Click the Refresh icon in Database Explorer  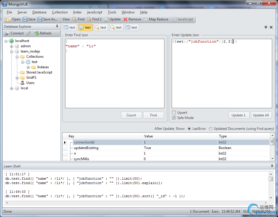pyautogui.click(x=37, y=33)
